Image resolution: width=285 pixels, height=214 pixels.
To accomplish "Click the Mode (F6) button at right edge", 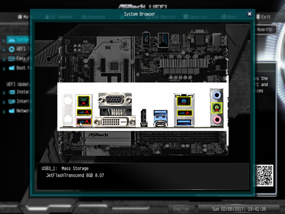I will click(x=266, y=30).
